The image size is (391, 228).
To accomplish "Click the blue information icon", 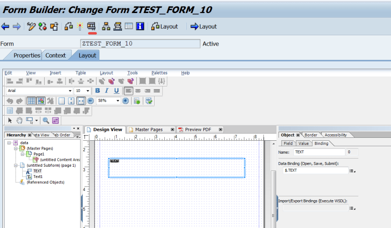I will pyautogui.click(x=140, y=26).
